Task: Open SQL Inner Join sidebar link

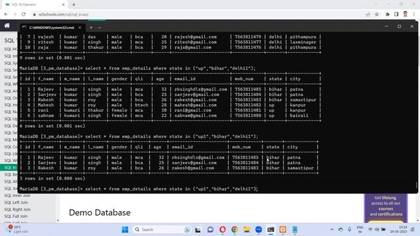Action: tap(17, 195)
